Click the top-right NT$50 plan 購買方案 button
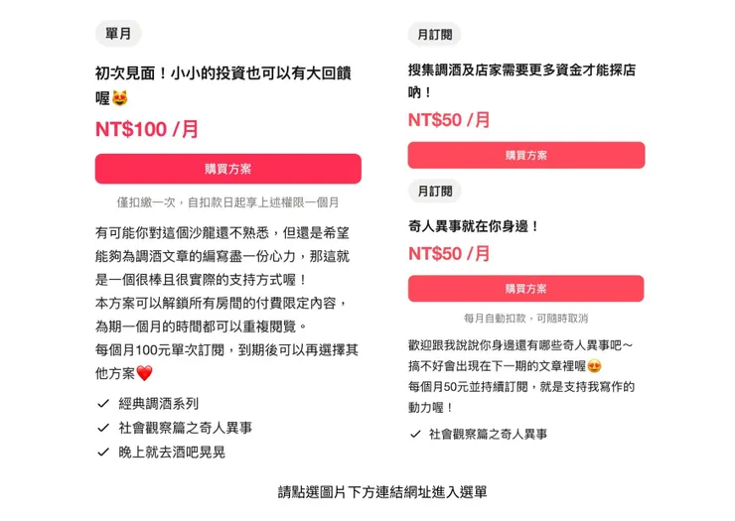 click(525, 155)
